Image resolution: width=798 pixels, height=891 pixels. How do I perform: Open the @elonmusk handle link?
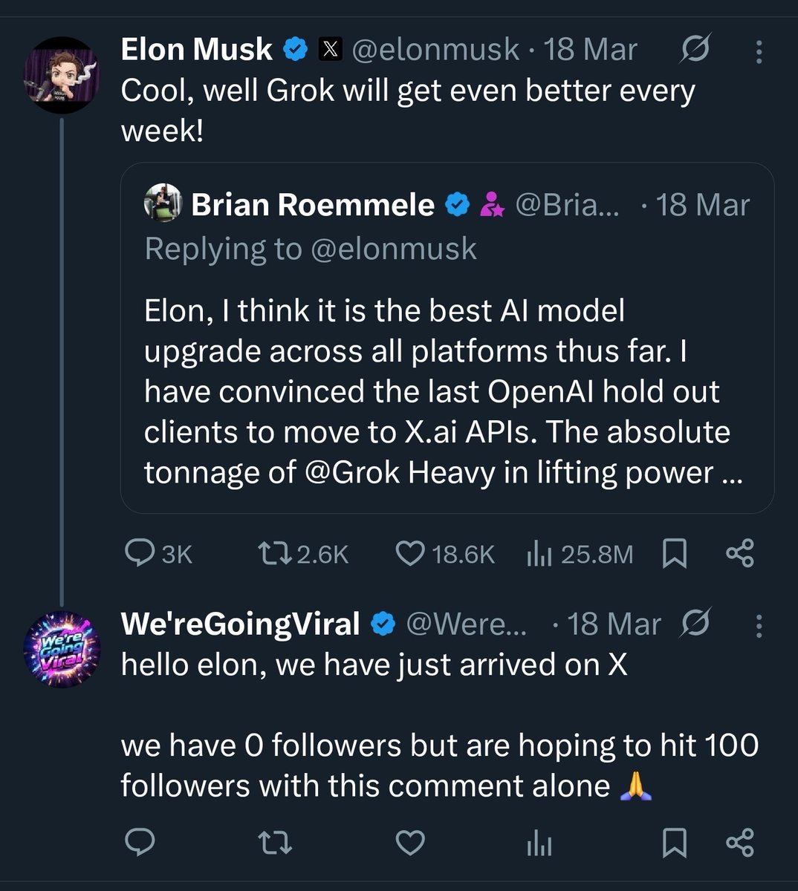pyautogui.click(x=435, y=50)
